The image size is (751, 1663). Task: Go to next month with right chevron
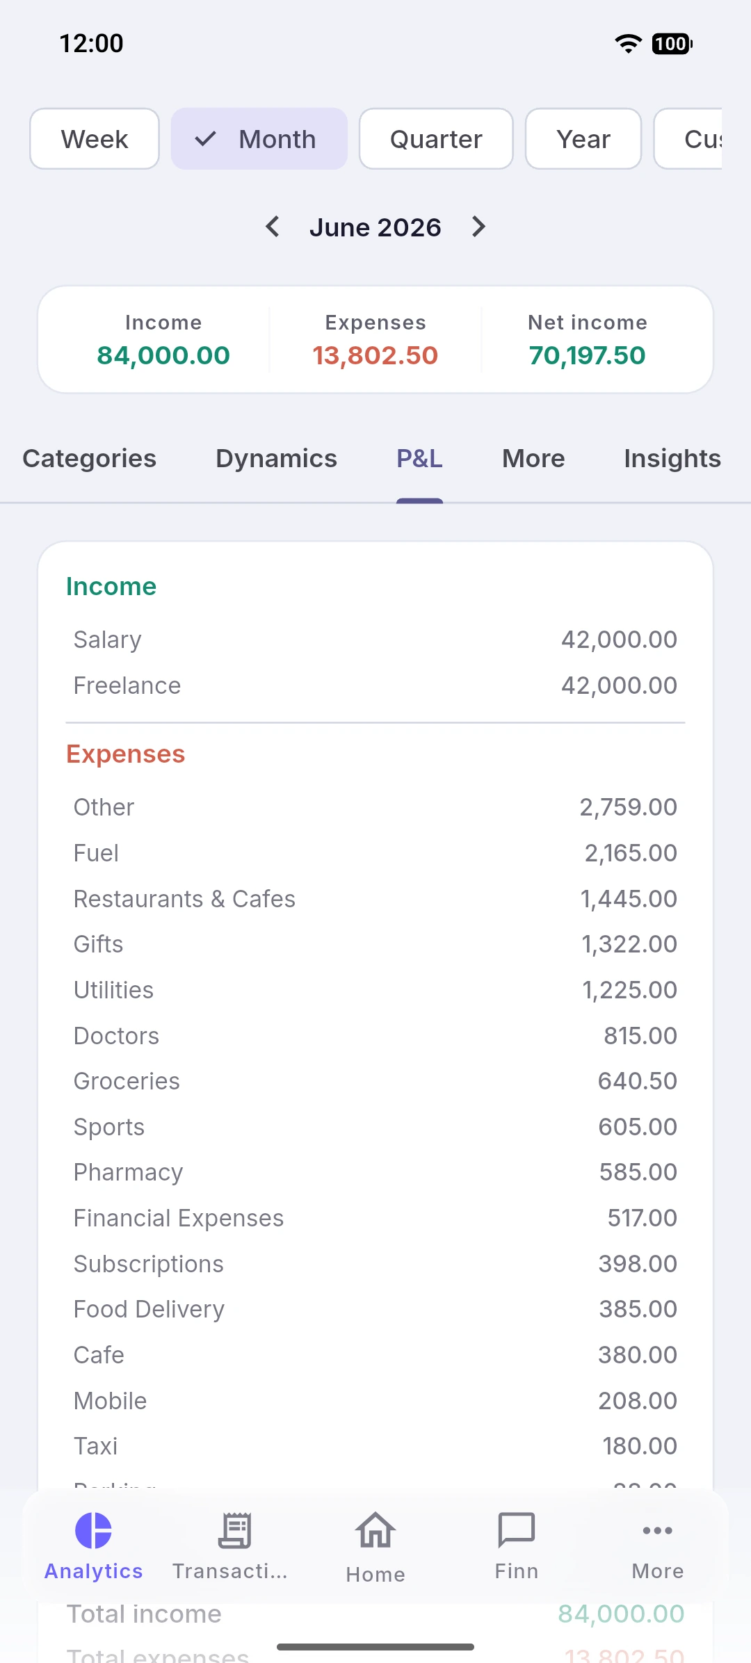[478, 227]
